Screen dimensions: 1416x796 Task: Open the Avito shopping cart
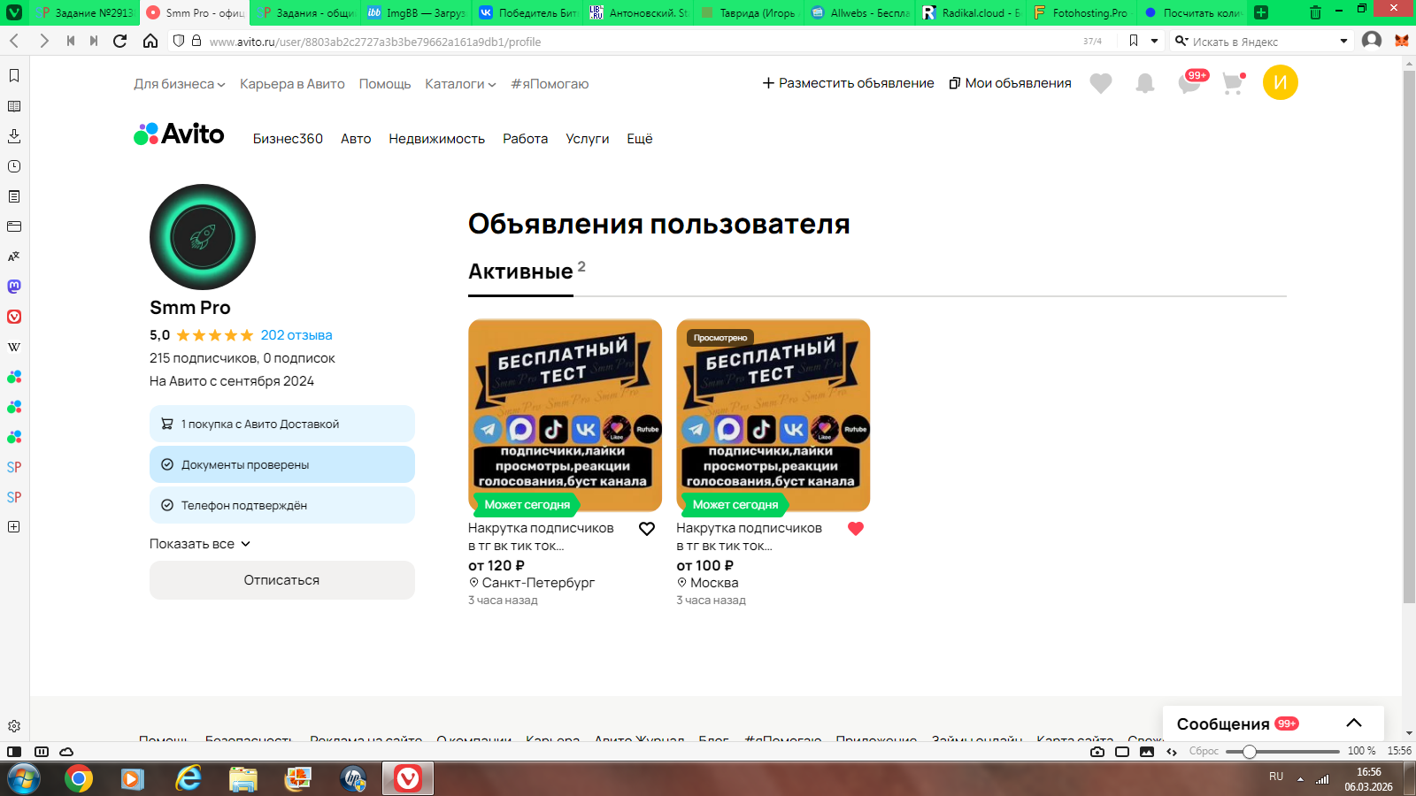[x=1234, y=83]
